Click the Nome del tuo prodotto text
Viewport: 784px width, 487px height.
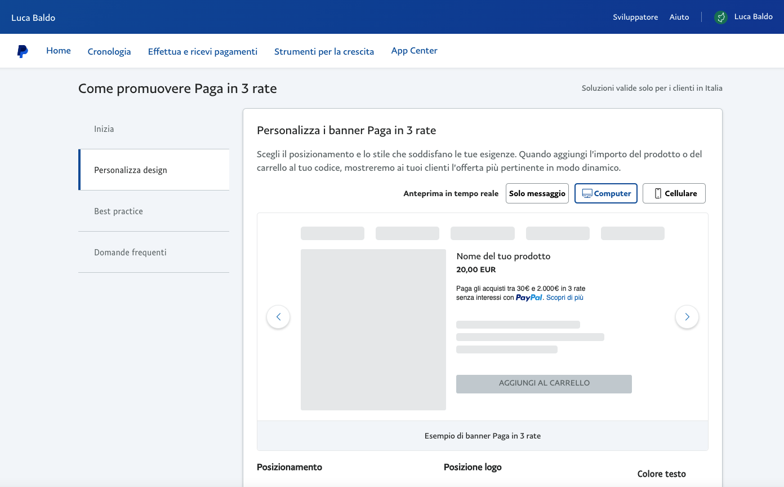[x=504, y=256]
